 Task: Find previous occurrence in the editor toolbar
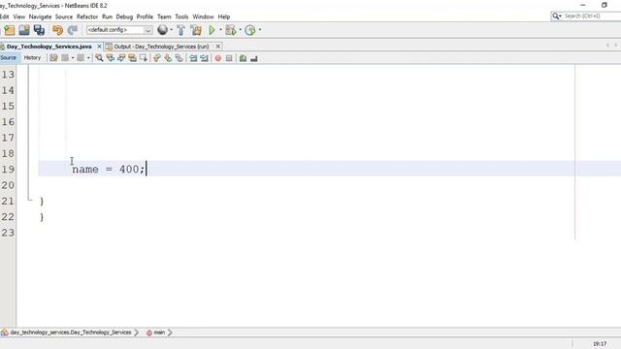click(x=110, y=58)
